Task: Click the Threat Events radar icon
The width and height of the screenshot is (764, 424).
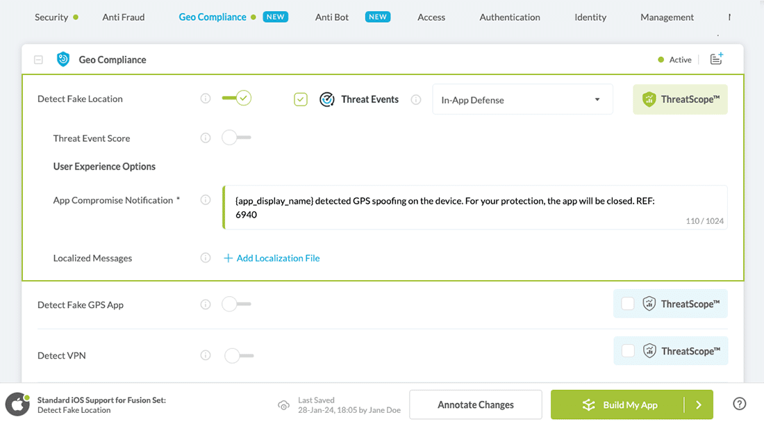Action: [326, 99]
